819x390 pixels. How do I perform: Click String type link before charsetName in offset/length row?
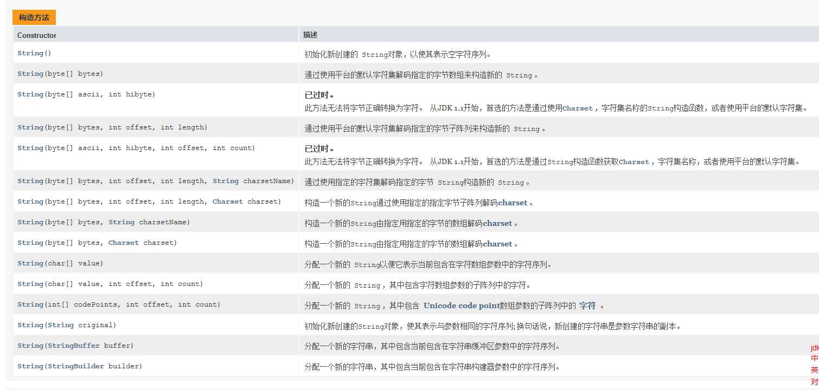coord(226,181)
